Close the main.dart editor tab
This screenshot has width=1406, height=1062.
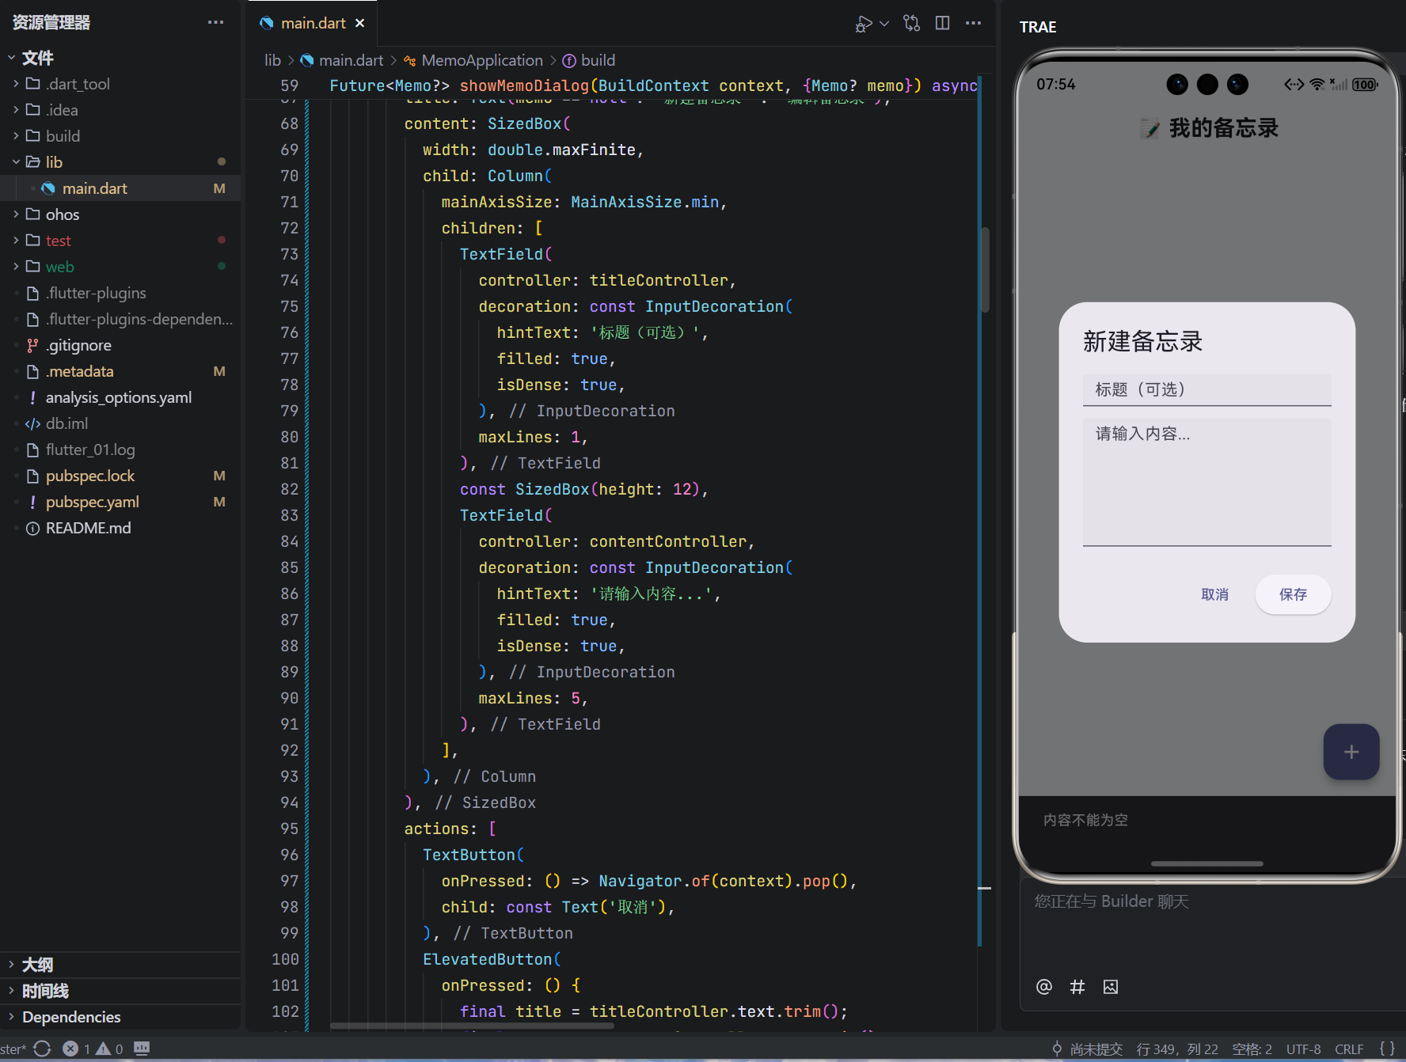360,23
